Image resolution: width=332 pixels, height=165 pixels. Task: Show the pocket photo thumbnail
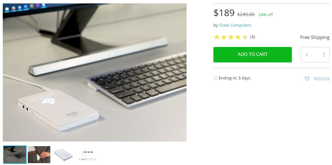pyautogui.click(x=39, y=154)
